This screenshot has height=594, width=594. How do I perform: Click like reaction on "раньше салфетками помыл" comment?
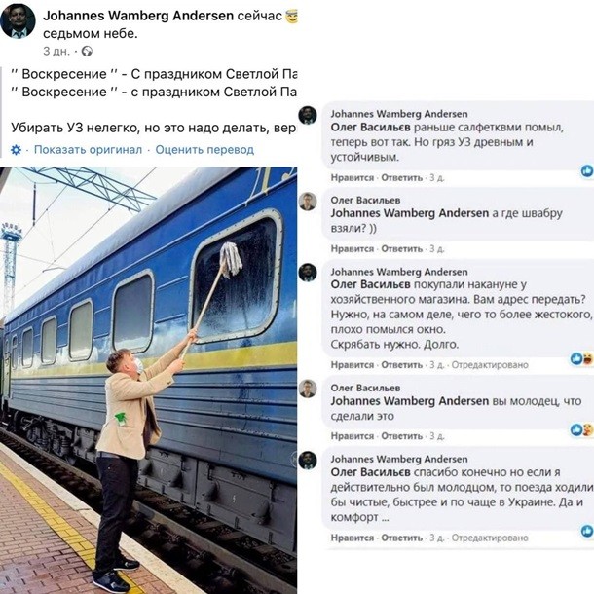(x=587, y=171)
